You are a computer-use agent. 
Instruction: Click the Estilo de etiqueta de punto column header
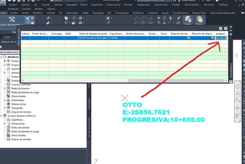(x=93, y=34)
